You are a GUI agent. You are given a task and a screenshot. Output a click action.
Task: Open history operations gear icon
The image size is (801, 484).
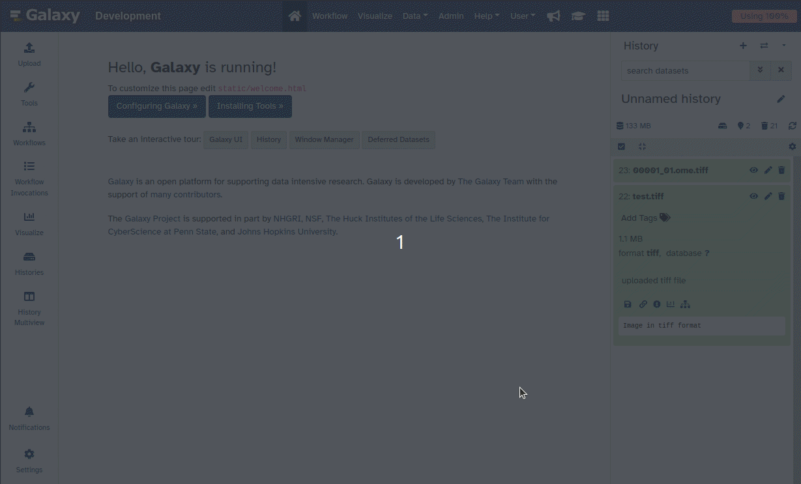click(x=792, y=147)
